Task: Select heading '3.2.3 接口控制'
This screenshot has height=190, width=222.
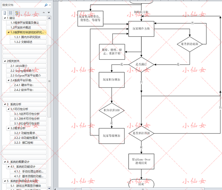Action: (x=28, y=143)
